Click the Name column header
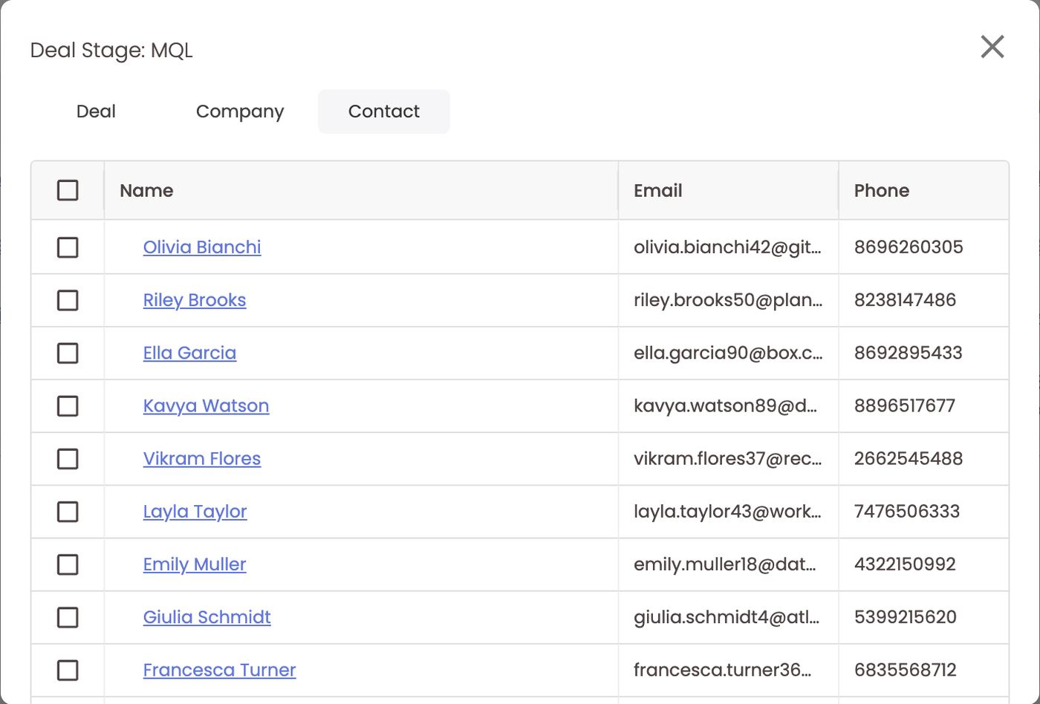This screenshot has width=1040, height=704. [361, 190]
